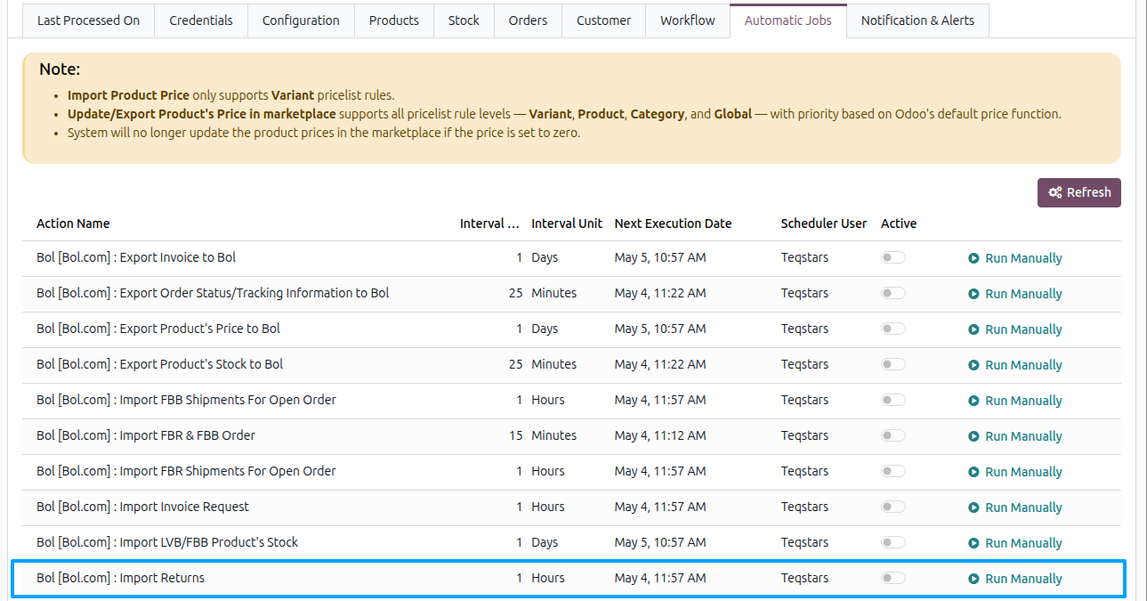The height and width of the screenshot is (601, 1147).
Task: Click Run Manually icon for Import FBR & FBB Order
Action: tap(973, 436)
